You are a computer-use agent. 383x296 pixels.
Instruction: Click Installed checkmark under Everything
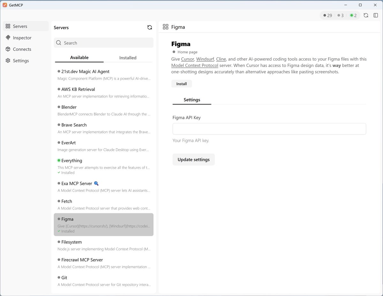point(59,173)
